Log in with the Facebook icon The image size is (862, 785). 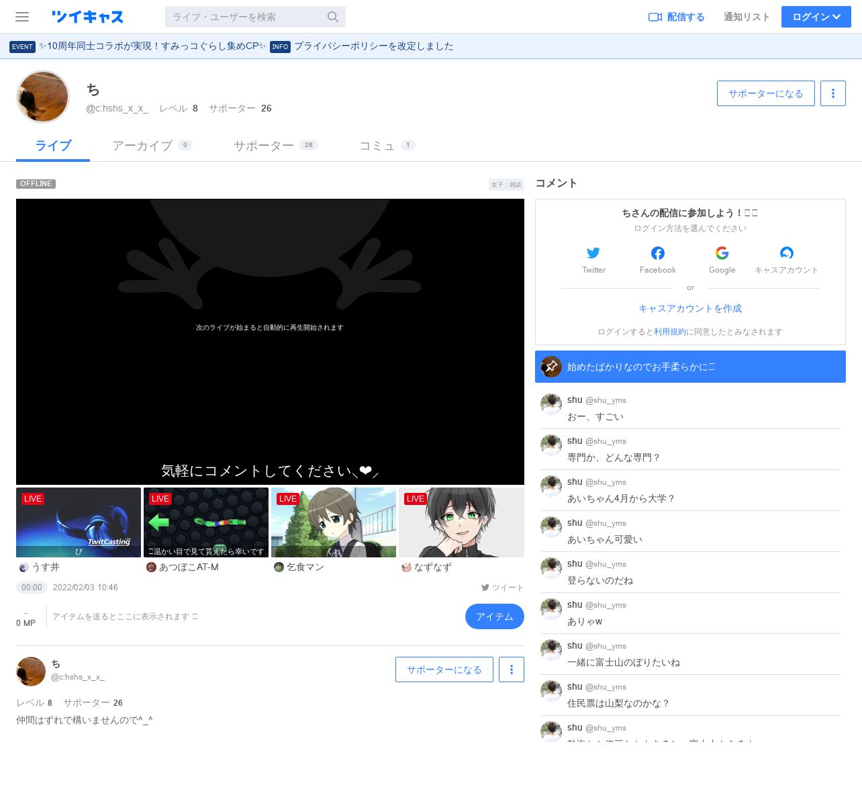(658, 253)
